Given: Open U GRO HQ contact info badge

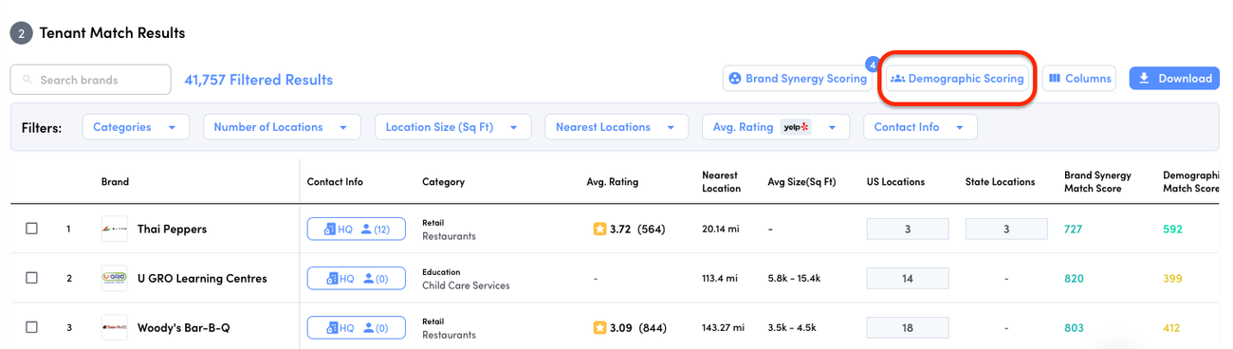Looking at the screenshot, I should 356,278.
